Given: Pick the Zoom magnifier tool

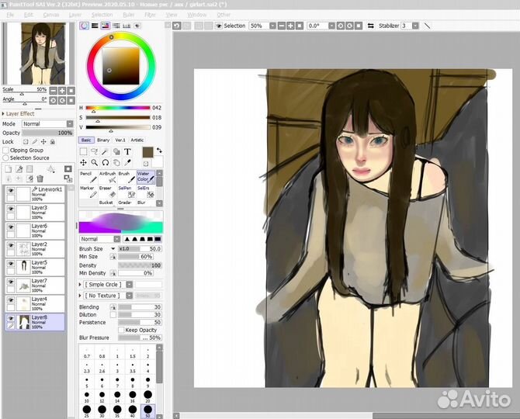Looking at the screenshot, I should (94, 163).
